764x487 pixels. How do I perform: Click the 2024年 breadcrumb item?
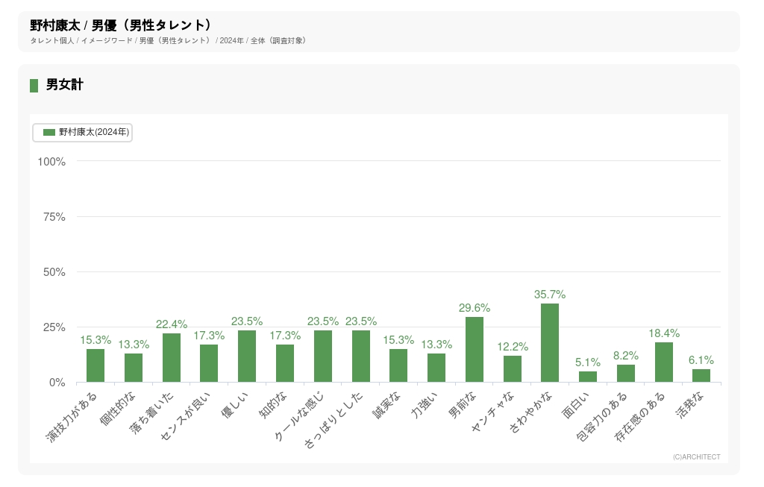231,40
